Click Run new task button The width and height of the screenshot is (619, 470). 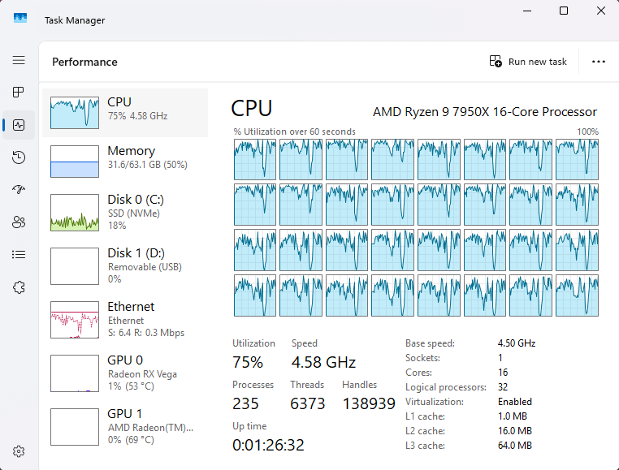coord(528,62)
